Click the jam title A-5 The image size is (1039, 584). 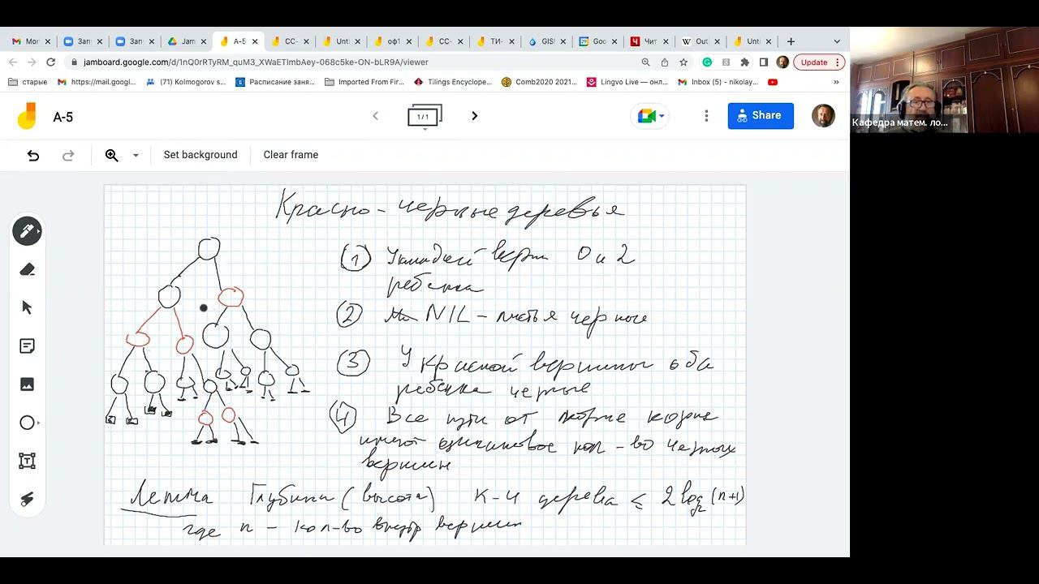63,117
